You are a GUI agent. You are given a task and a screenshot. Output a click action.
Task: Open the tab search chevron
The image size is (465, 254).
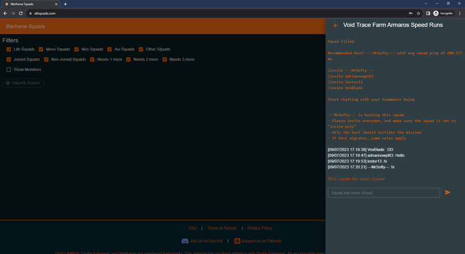click(x=426, y=4)
